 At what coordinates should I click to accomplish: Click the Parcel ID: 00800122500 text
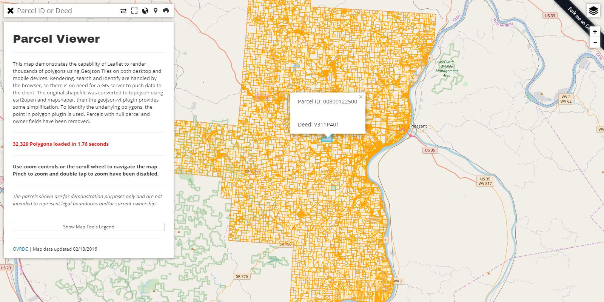pyautogui.click(x=327, y=102)
